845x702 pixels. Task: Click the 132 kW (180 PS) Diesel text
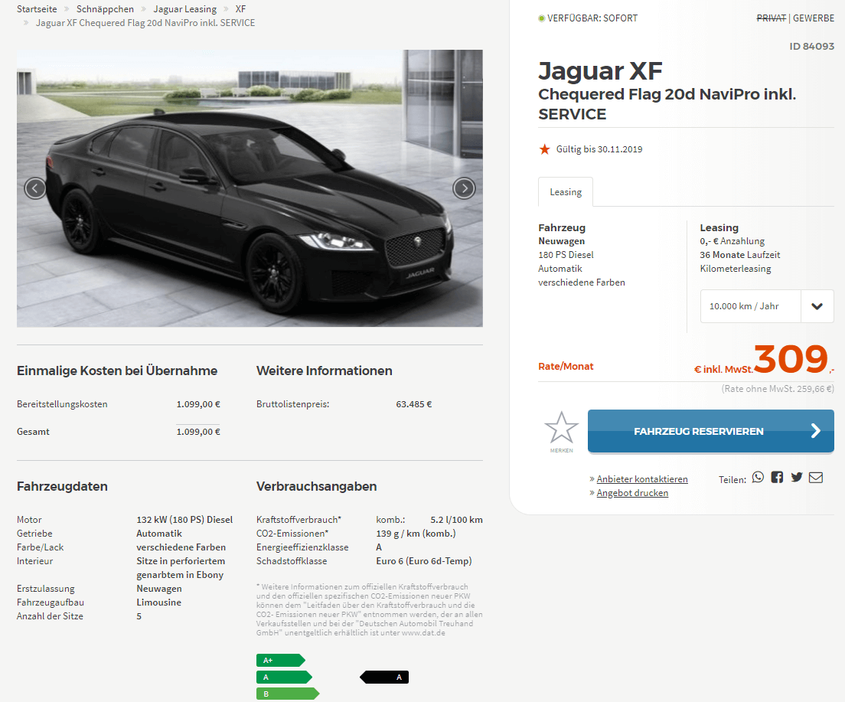185,520
